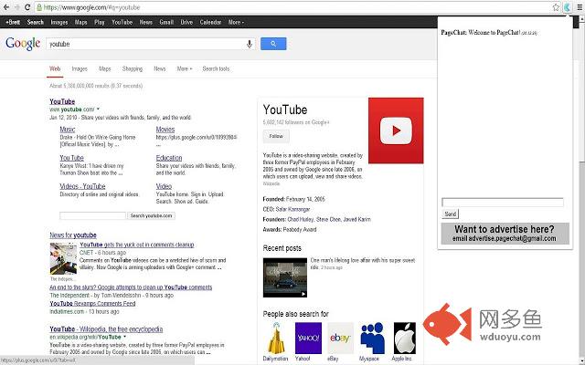The image size is (585, 365).
Task: Open the Movies sitelink
Action: pyautogui.click(x=165, y=130)
